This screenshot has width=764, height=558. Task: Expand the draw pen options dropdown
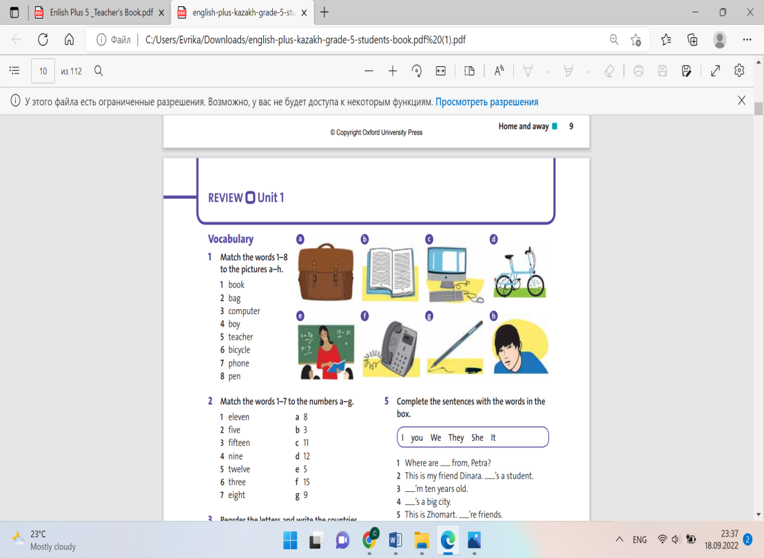(x=548, y=72)
